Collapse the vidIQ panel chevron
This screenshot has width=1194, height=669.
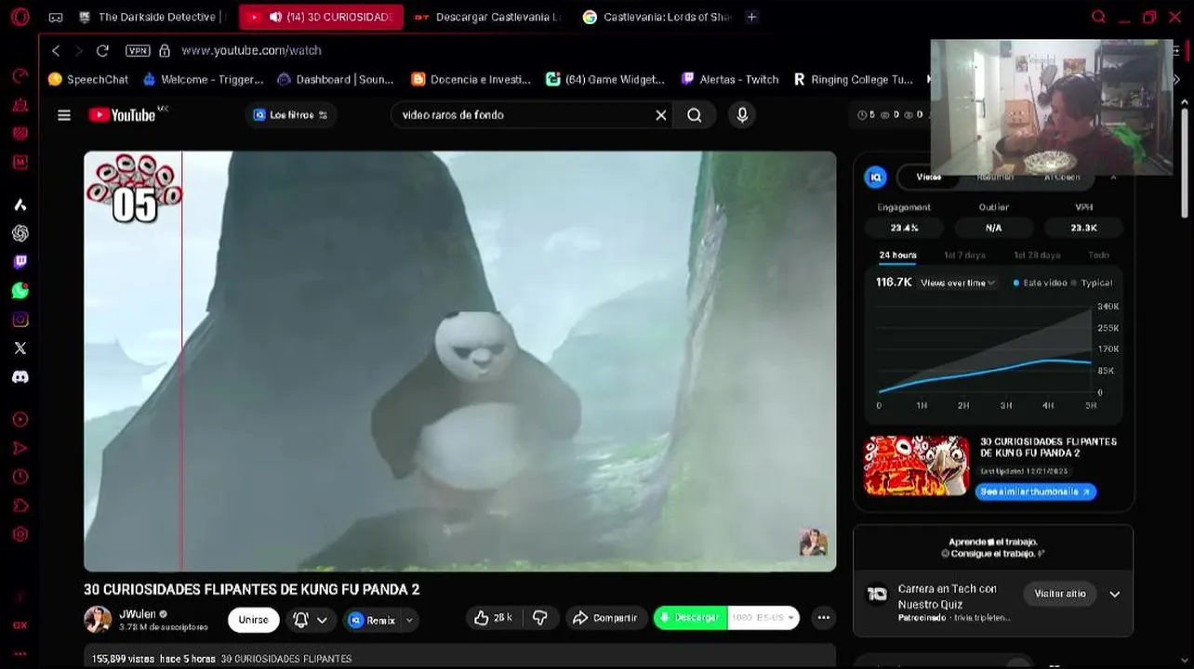1113,177
